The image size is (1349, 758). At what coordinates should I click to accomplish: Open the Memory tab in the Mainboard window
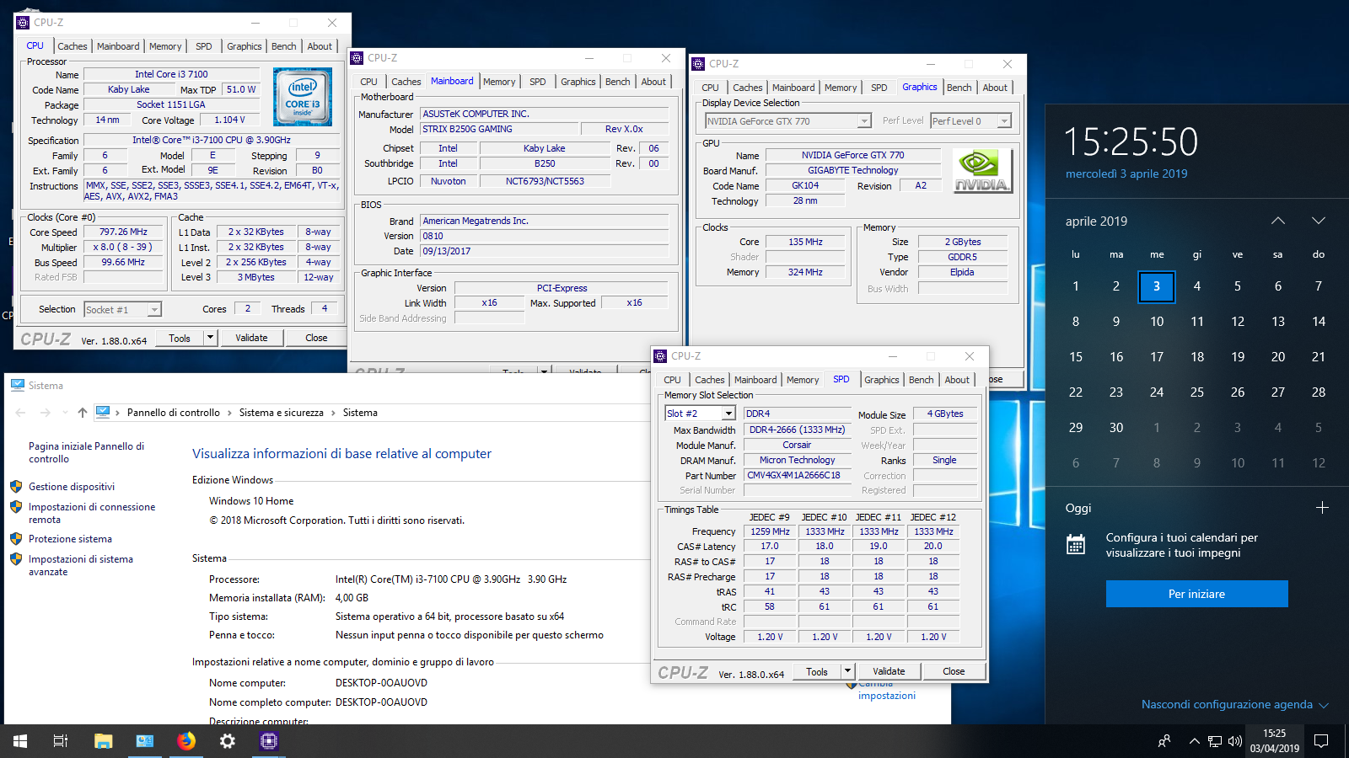499,82
